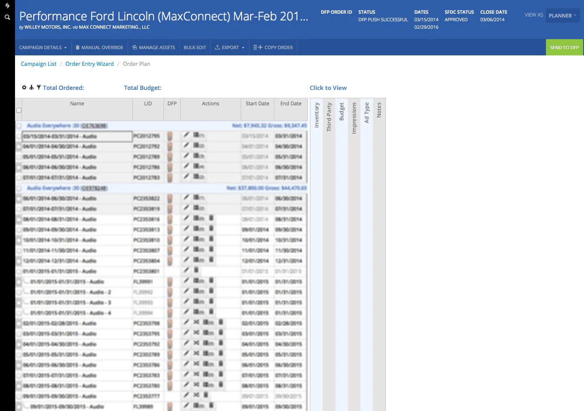Click Copy Order in toolbar
Image resolution: width=584 pixels, height=411 pixels.
pos(273,47)
